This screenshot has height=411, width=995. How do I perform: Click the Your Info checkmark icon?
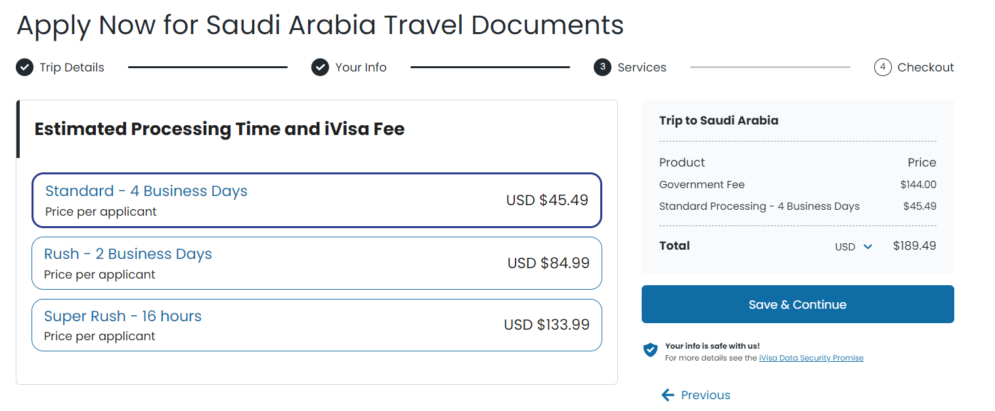point(320,67)
